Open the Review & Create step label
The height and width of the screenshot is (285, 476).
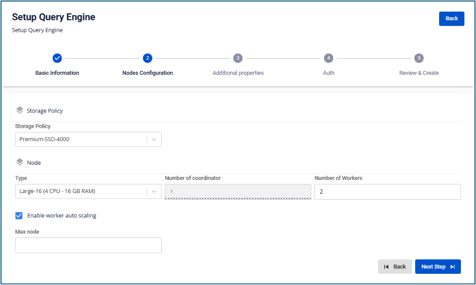click(419, 73)
